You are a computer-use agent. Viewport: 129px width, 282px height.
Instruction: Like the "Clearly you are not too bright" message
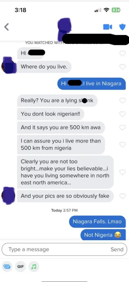point(123,172)
